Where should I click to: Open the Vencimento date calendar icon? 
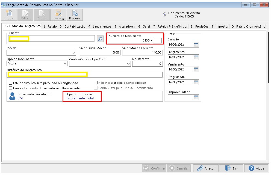click(196, 69)
